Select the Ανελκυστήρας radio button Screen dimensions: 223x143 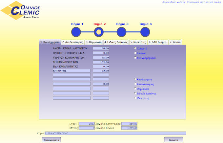click(135, 84)
